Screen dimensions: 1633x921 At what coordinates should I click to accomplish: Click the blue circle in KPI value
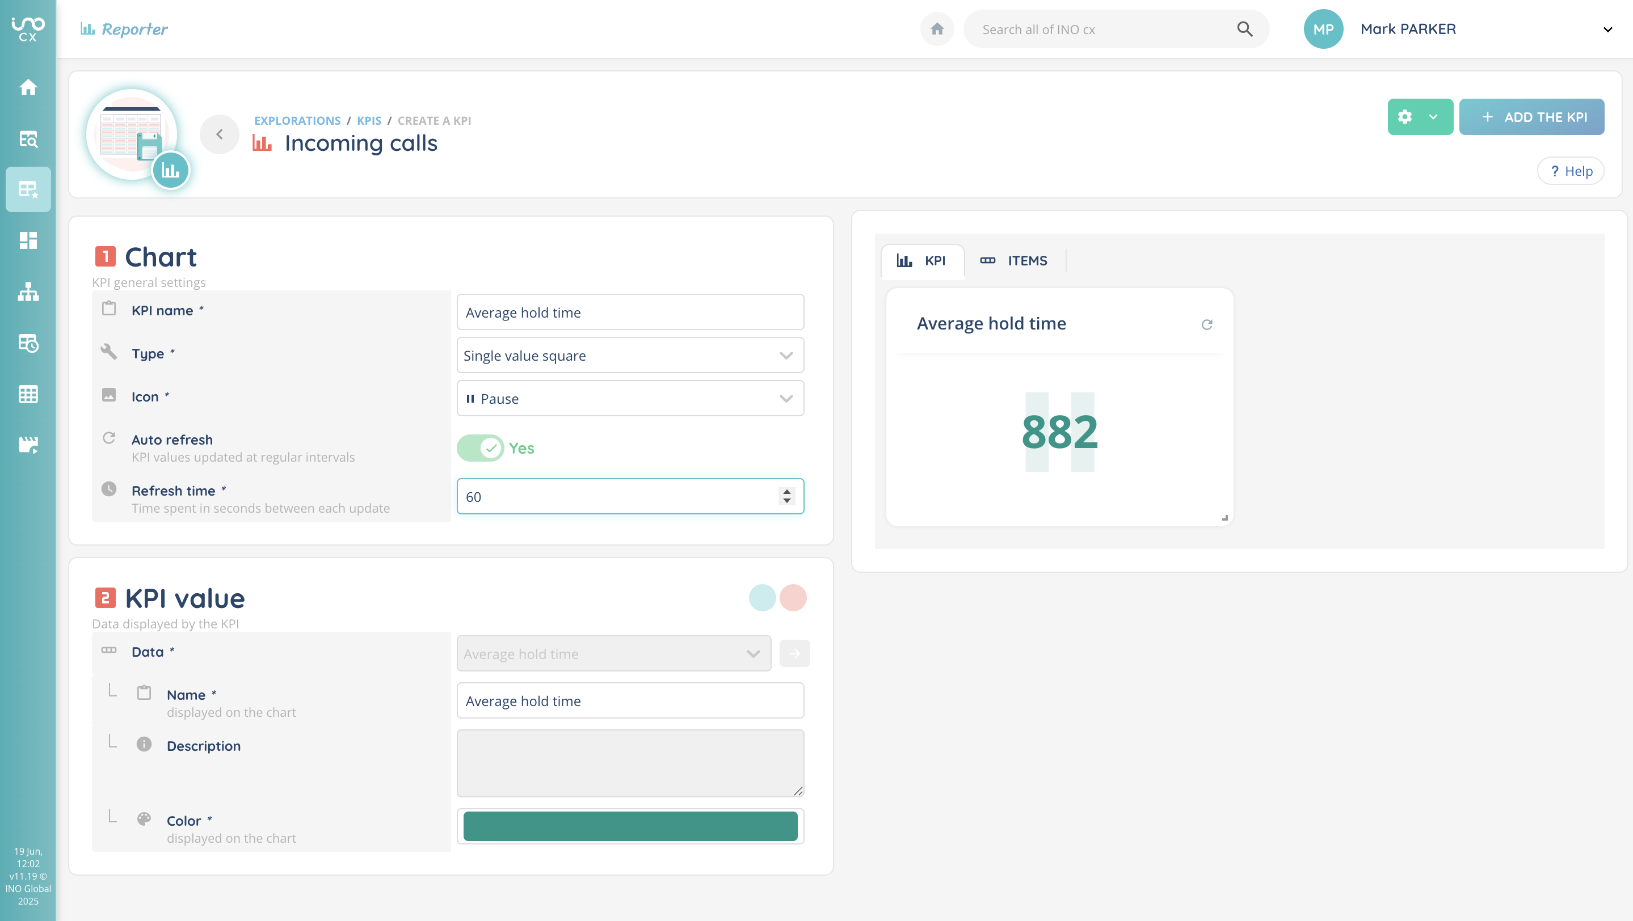(x=762, y=597)
